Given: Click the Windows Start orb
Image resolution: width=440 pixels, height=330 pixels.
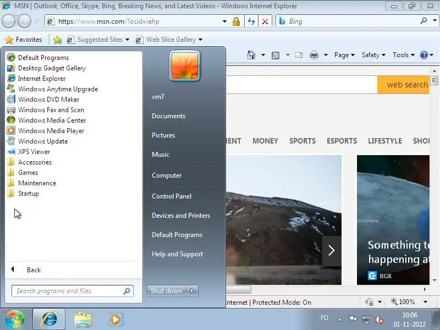Looking at the screenshot, I should [15, 319].
